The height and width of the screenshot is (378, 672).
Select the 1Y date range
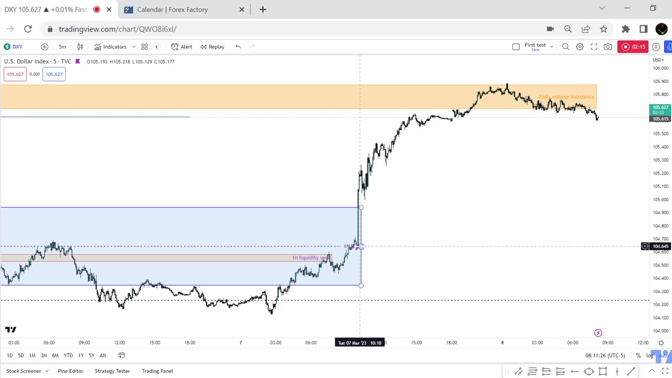pyautogui.click(x=81, y=355)
